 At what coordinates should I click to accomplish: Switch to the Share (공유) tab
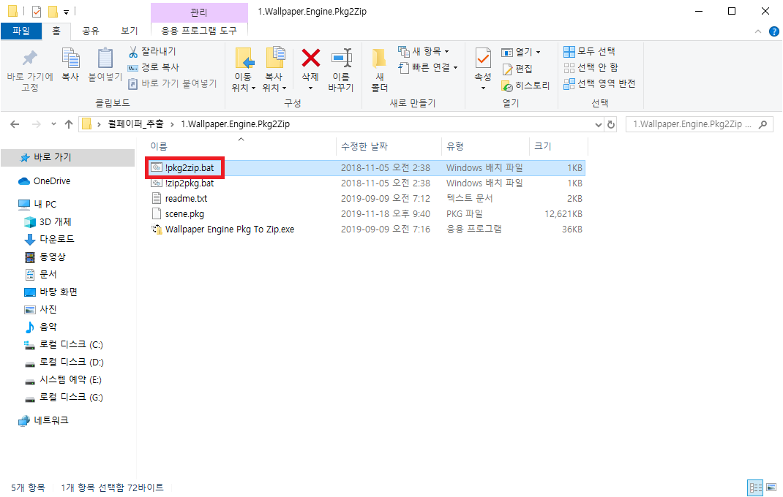coord(91,31)
